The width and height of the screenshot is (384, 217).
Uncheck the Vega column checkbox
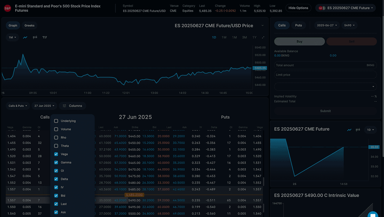56,154
